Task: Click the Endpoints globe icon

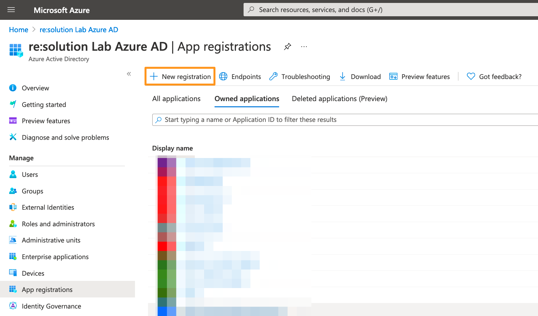Action: pos(223,76)
